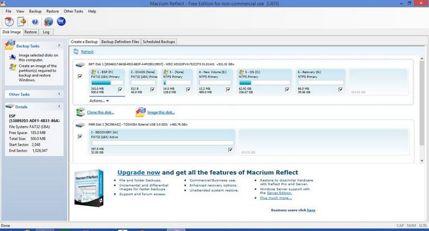Click the ESP partition usage bar
This screenshot has width=429, height=231.
tap(107, 83)
